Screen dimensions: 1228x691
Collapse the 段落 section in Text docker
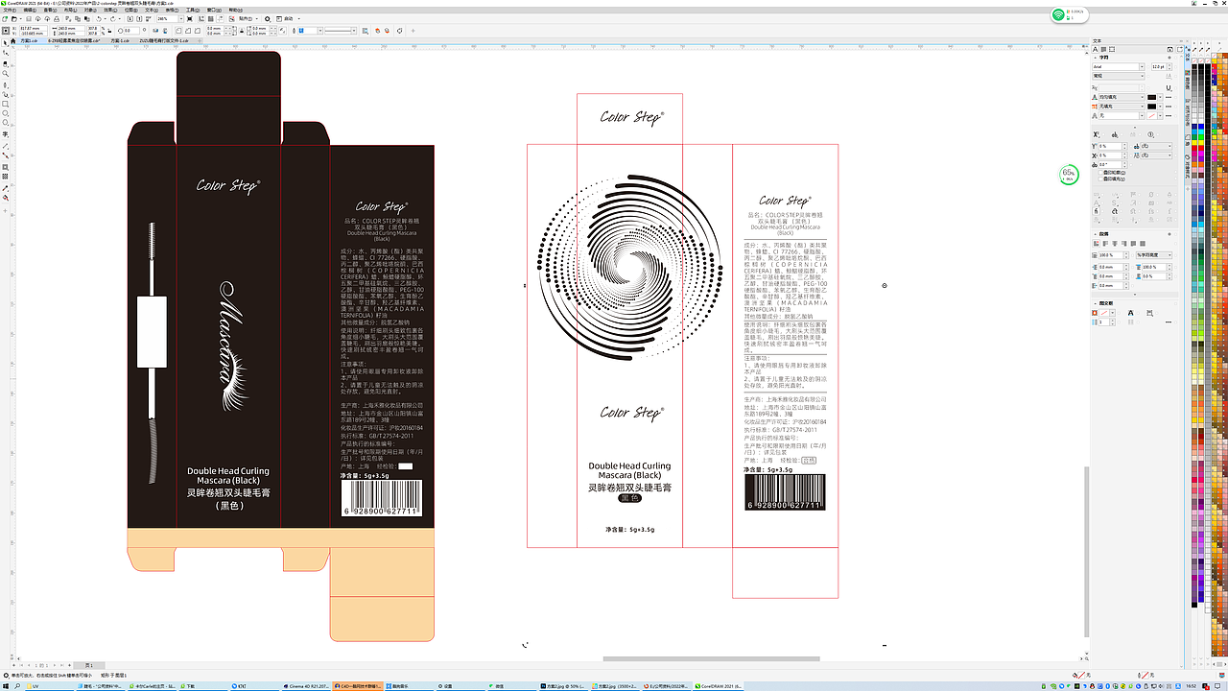point(1096,234)
